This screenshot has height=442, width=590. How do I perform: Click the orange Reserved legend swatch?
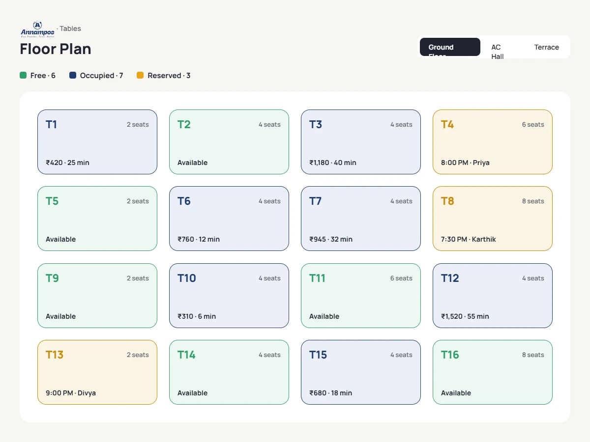(140, 75)
